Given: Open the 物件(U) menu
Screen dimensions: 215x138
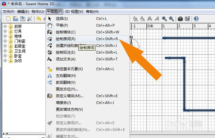Looking at the screenshot, I should 38,12.
